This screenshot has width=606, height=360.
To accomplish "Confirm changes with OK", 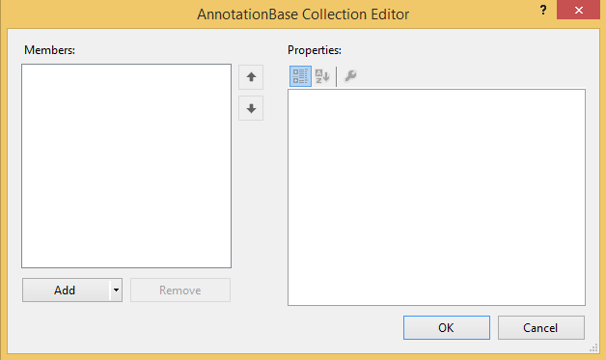I will [x=447, y=327].
